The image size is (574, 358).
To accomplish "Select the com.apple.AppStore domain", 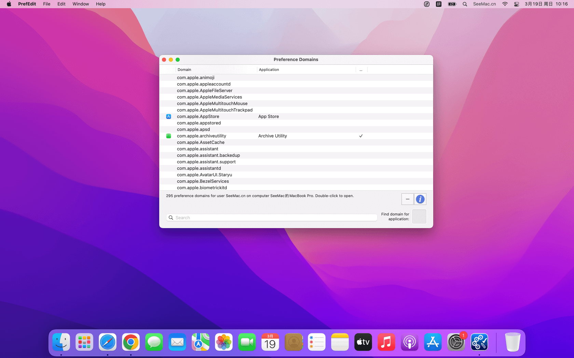I will pyautogui.click(x=198, y=117).
